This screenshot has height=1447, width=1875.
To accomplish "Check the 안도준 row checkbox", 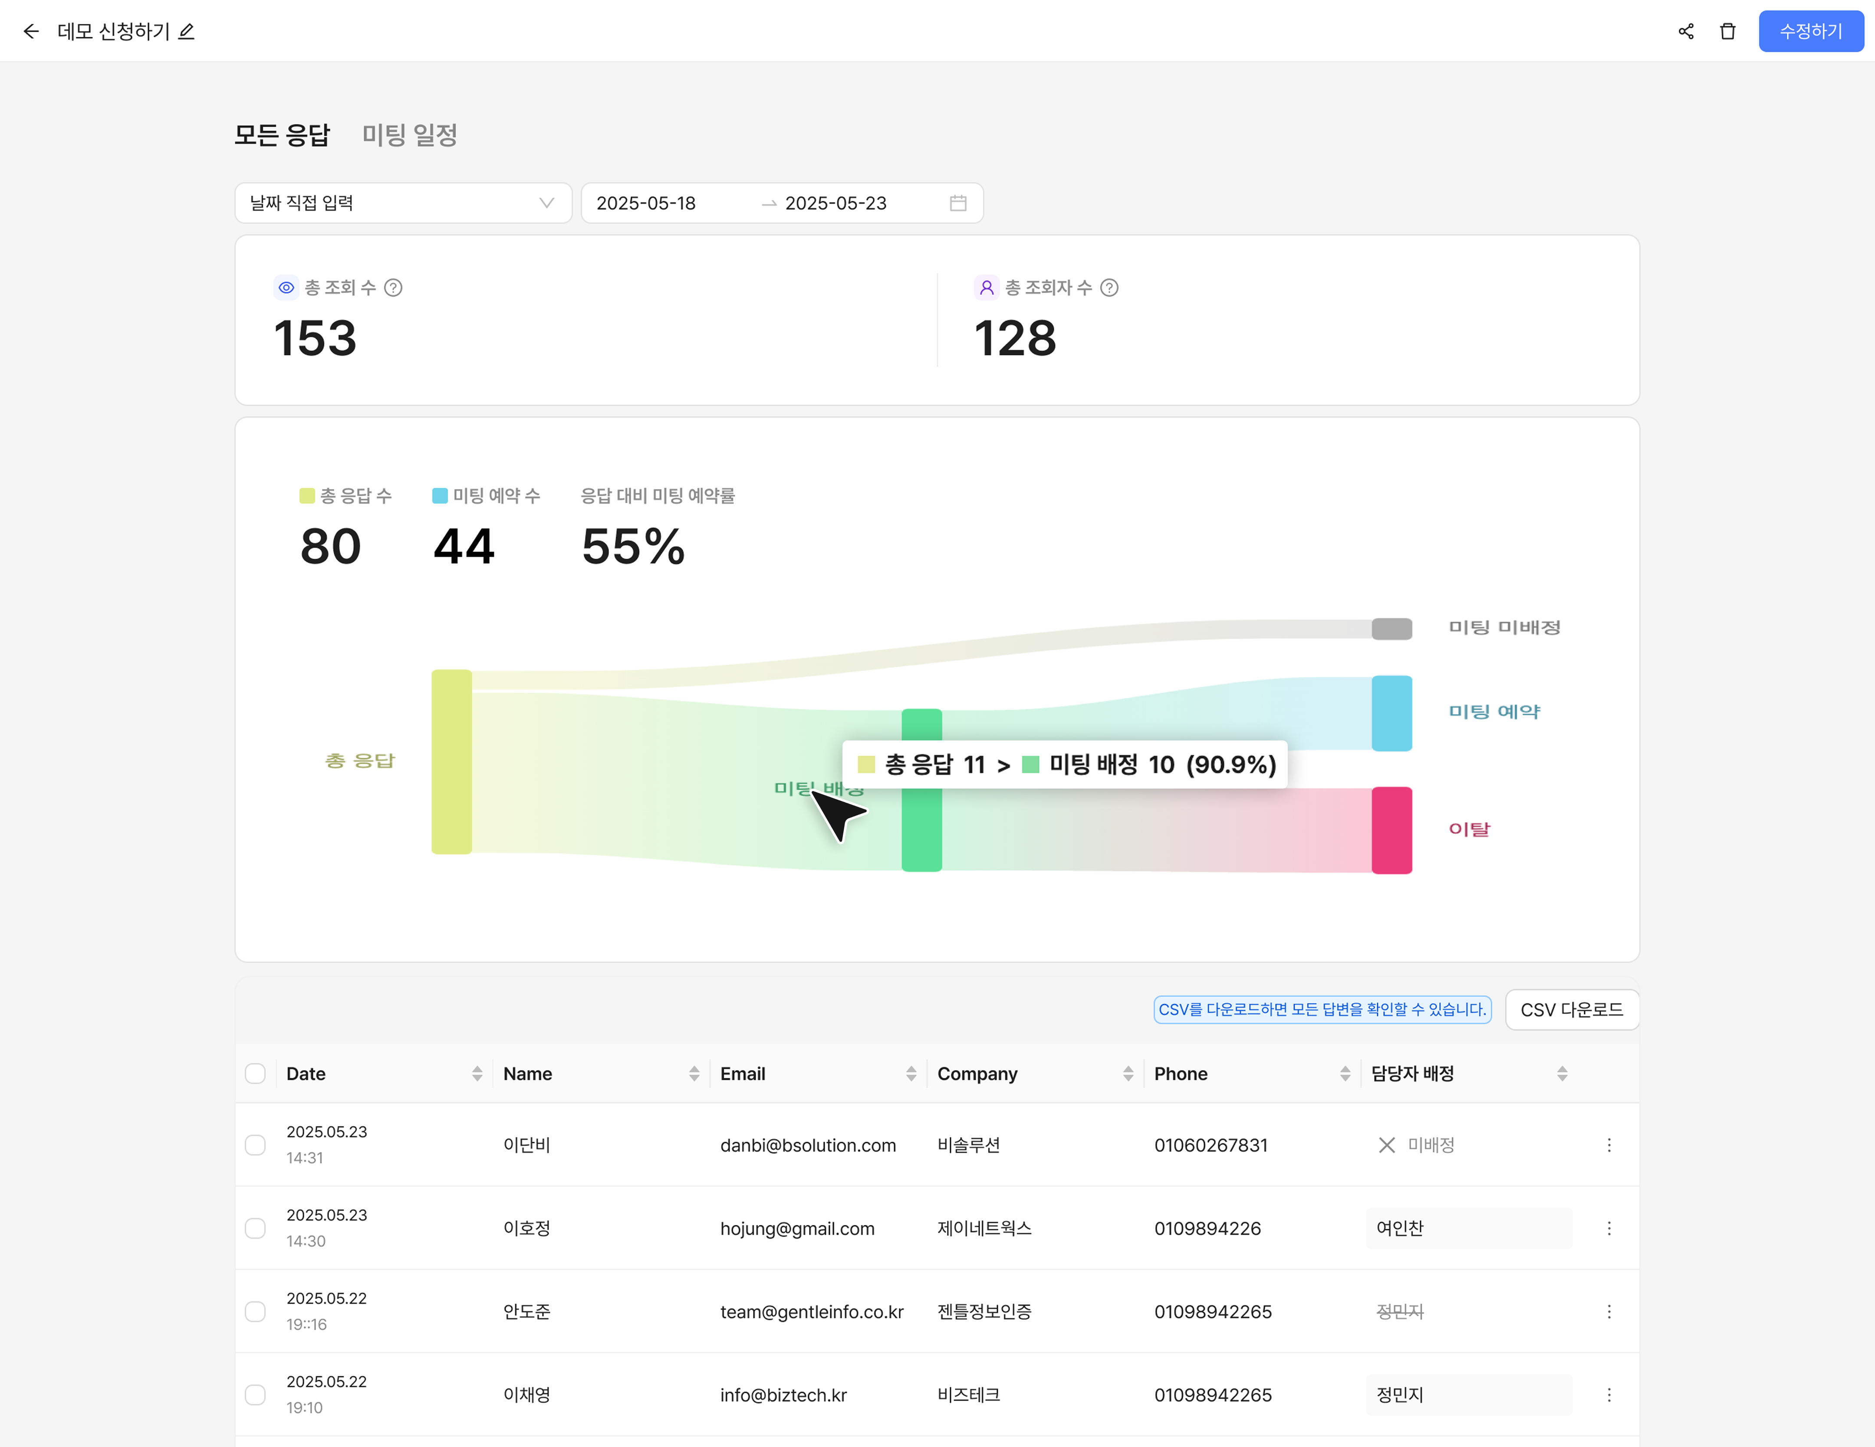I will pyautogui.click(x=255, y=1312).
